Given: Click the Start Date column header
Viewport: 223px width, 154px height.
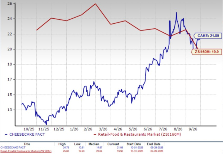Looking at the screenshot, I should pyautogui.click(x=134, y=144).
